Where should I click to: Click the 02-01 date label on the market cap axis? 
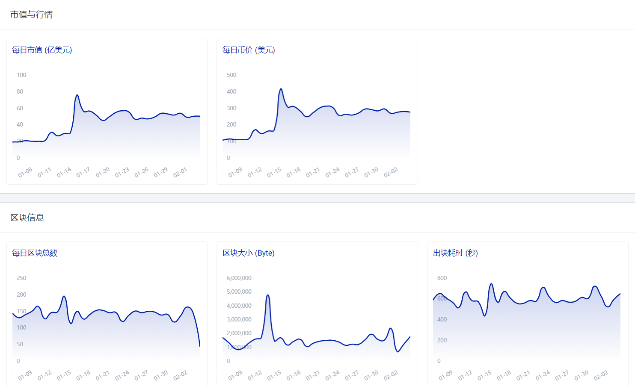(180, 173)
